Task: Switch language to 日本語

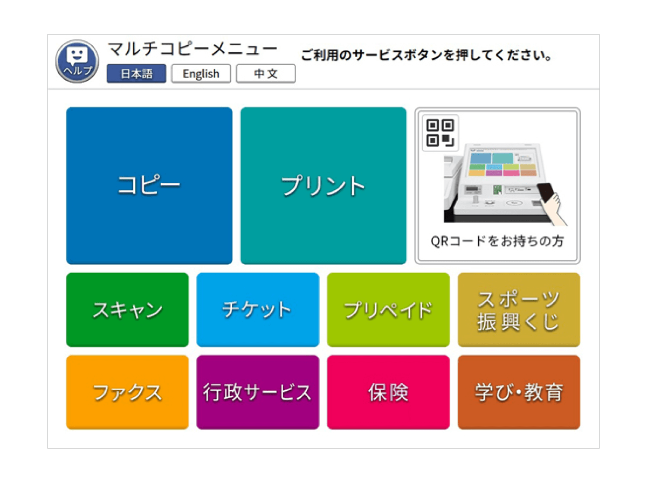Action: click(136, 74)
